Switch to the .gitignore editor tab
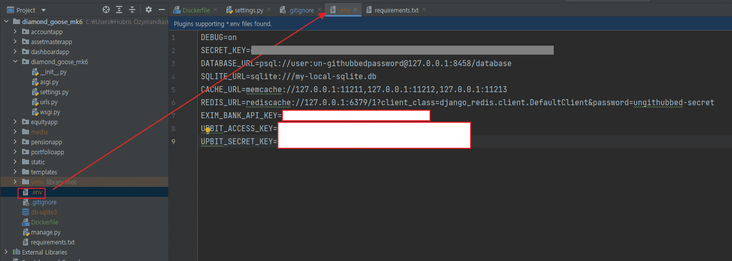Viewport: 732px width, 261px height. pos(302,10)
